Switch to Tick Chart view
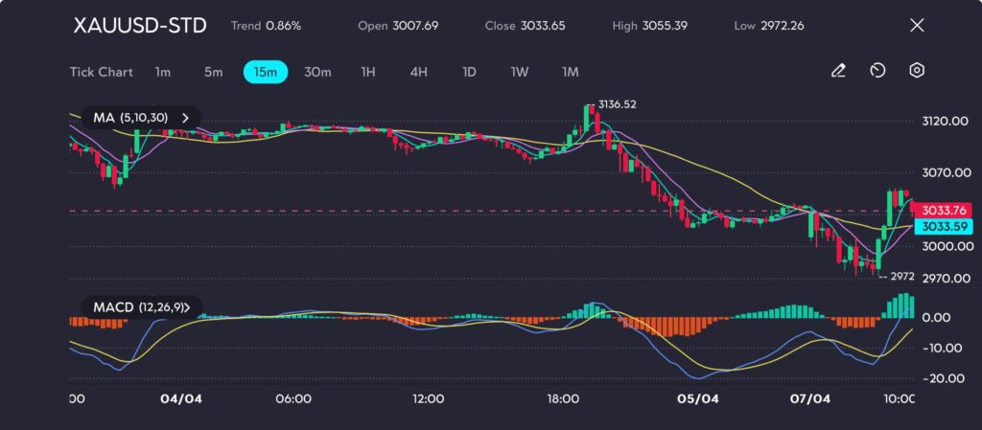982x430 pixels. (x=101, y=72)
